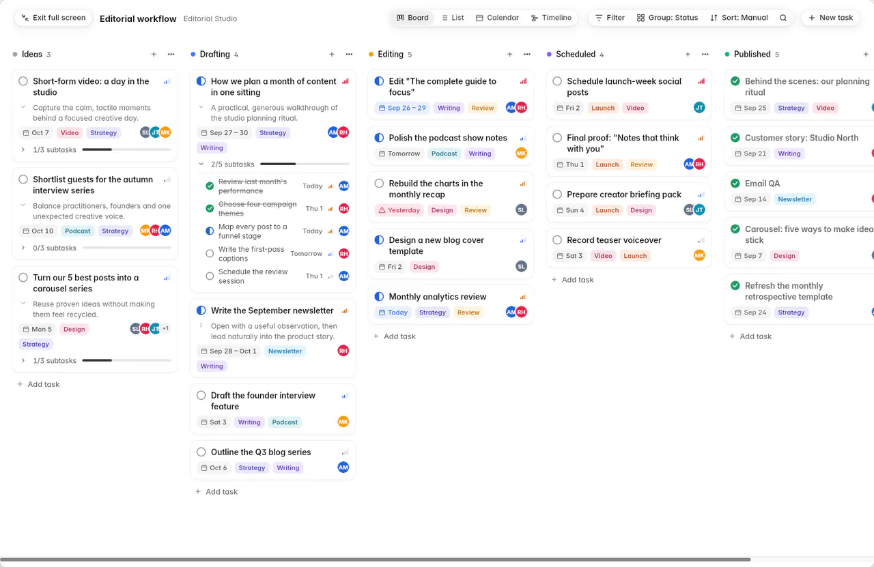The image size is (874, 567).
Task: Select the Board view tab
Action: tap(412, 18)
